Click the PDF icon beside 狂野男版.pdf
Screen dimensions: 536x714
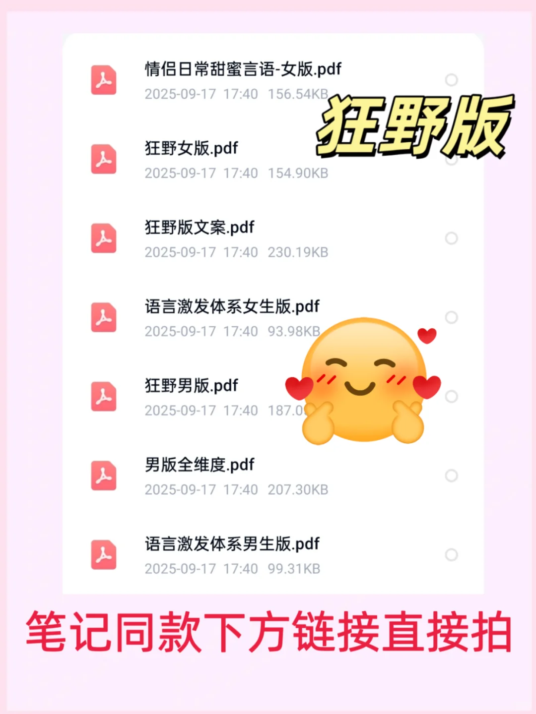[104, 397]
